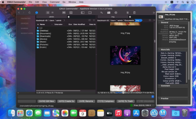Image resolution: width=196 pixels, height=119 pixels.
Task: Click the blue info toolbar icon
Action: 37,13
